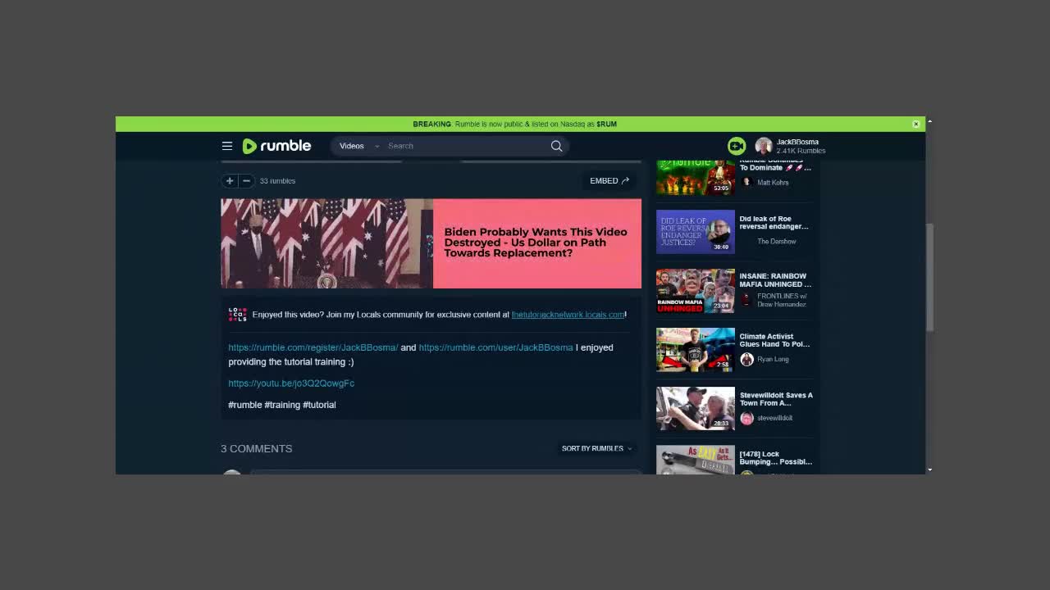The height and width of the screenshot is (590, 1050).
Task: Click the Locals logo icon
Action: [237, 315]
